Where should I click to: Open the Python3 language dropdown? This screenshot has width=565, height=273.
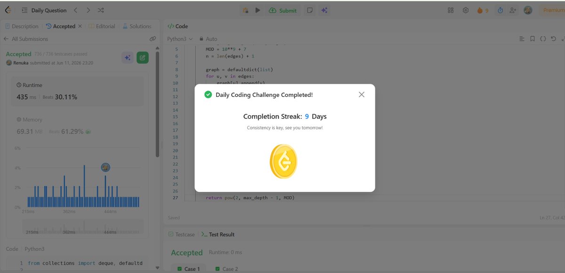(180, 39)
